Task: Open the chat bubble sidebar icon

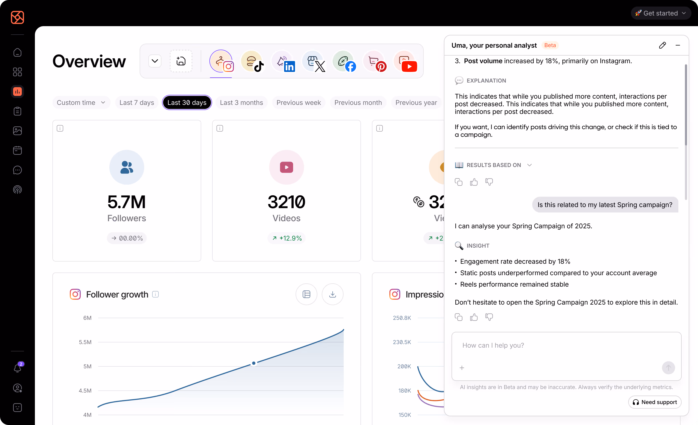Action: pos(17,170)
